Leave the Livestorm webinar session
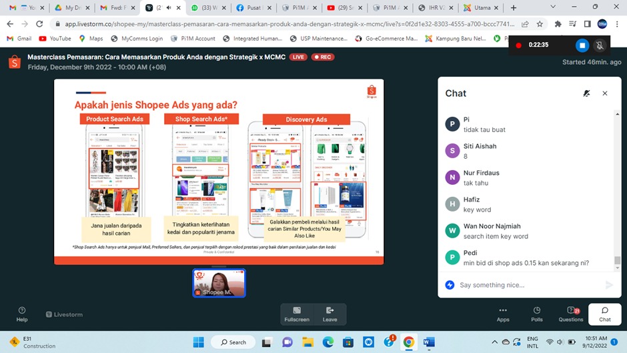The height and width of the screenshot is (353, 627). [330, 314]
